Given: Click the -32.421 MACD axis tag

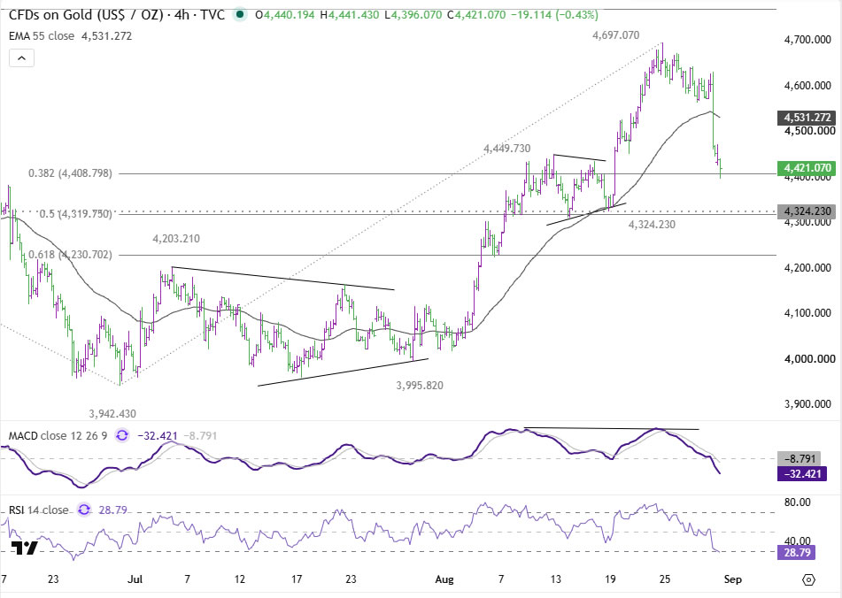Looking at the screenshot, I should pyautogui.click(x=802, y=474).
